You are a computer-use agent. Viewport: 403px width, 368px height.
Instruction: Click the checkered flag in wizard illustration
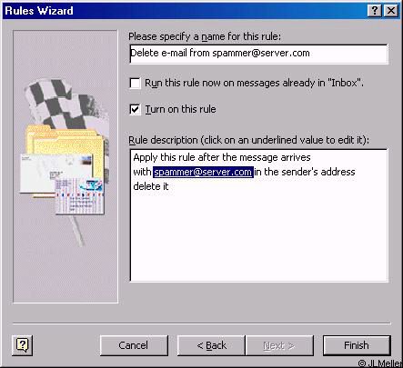[x=65, y=103]
